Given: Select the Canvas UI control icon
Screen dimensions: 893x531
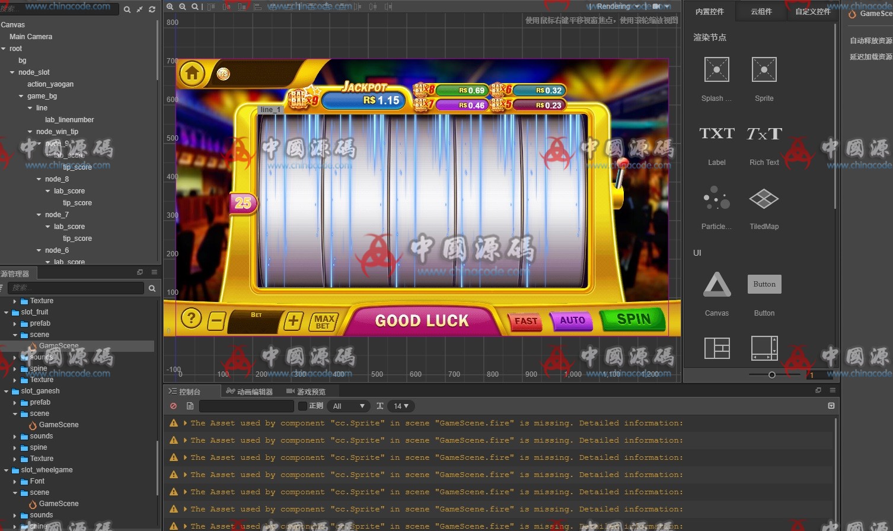Looking at the screenshot, I should click(716, 285).
